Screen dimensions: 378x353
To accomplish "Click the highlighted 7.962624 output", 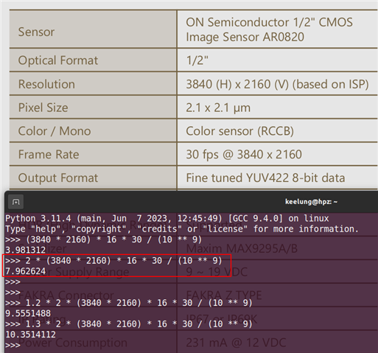I will [26, 271].
